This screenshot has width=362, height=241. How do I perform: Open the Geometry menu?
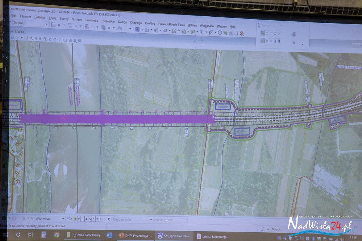[92, 20]
